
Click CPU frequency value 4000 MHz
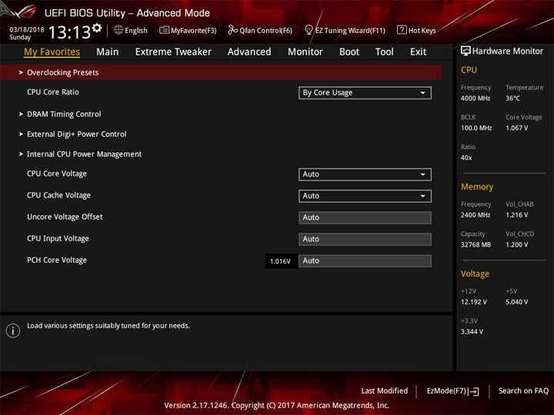pos(476,98)
